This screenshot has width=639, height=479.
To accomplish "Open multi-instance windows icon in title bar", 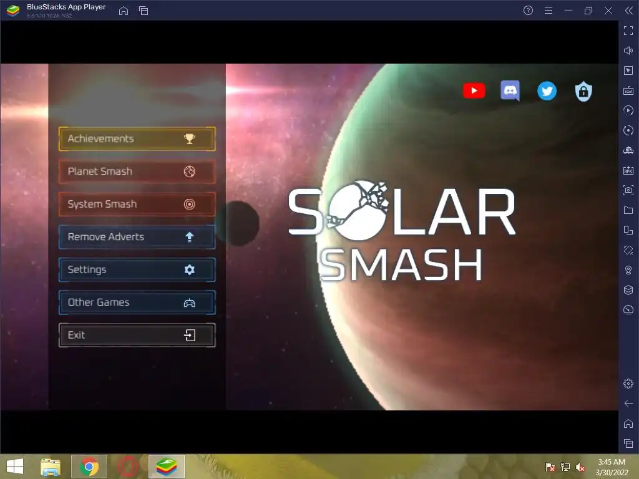I will pos(144,11).
